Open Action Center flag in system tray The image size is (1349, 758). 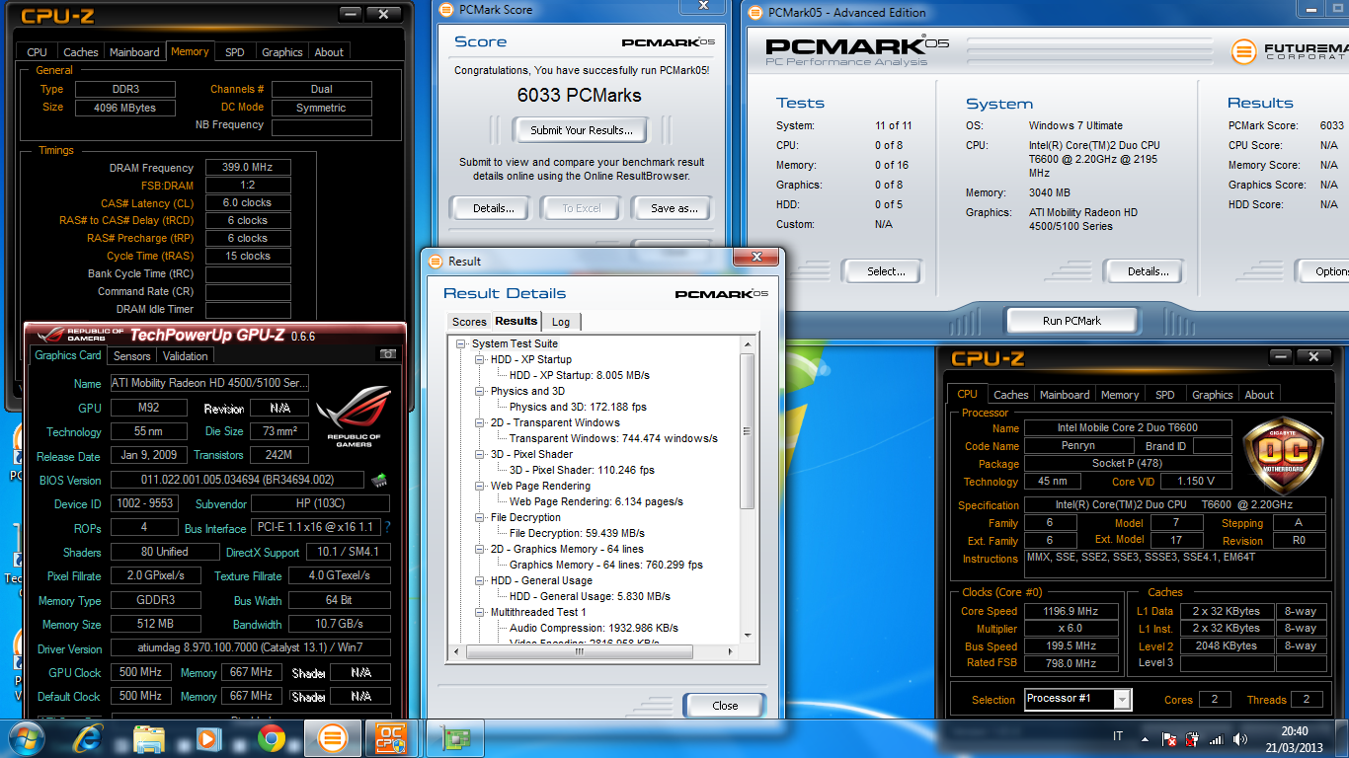pyautogui.click(x=1168, y=738)
